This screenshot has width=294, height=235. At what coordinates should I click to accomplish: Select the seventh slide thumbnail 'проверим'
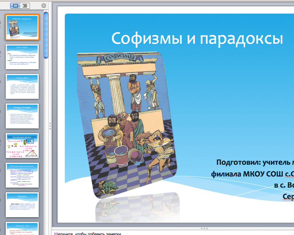(x=22, y=205)
